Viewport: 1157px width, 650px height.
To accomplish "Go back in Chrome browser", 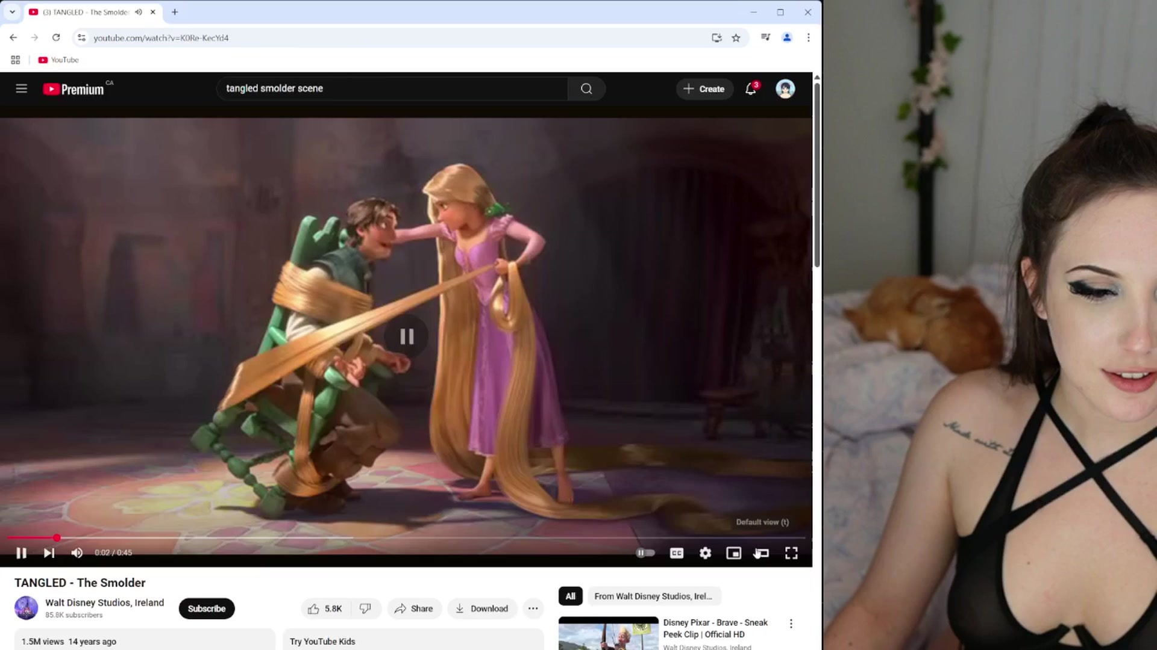I will point(13,37).
